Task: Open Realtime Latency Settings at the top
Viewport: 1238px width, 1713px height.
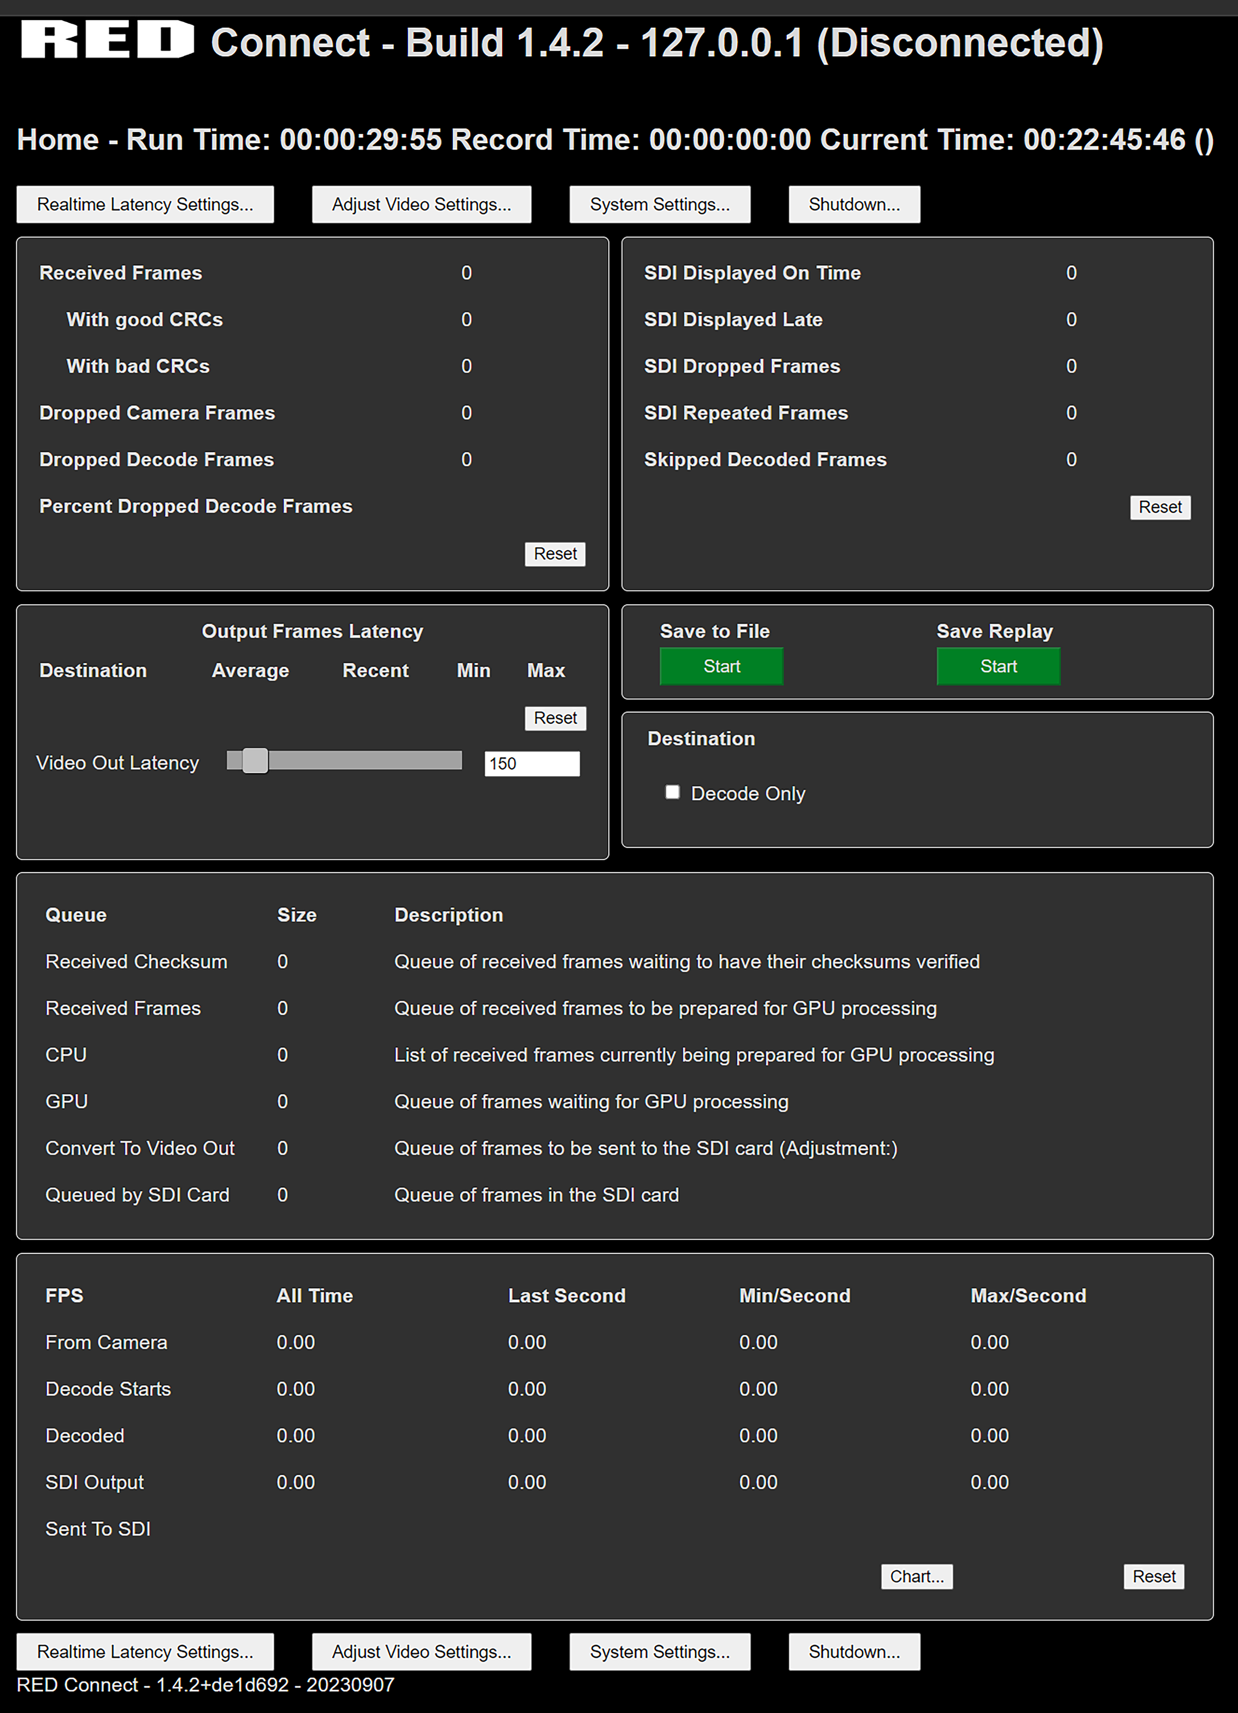Action: (145, 205)
